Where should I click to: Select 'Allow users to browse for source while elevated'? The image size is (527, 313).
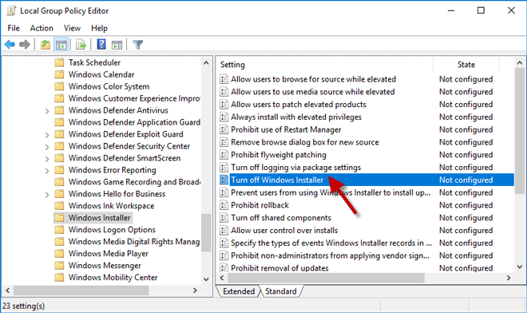point(313,79)
